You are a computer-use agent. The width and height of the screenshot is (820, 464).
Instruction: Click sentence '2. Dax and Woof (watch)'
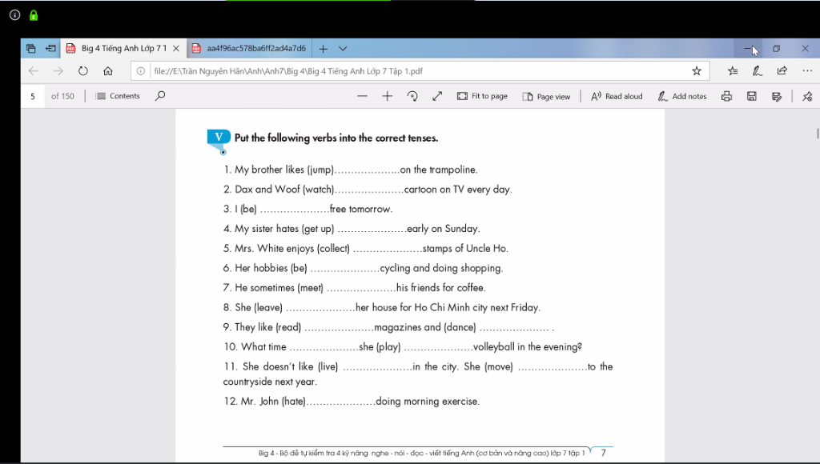point(368,189)
